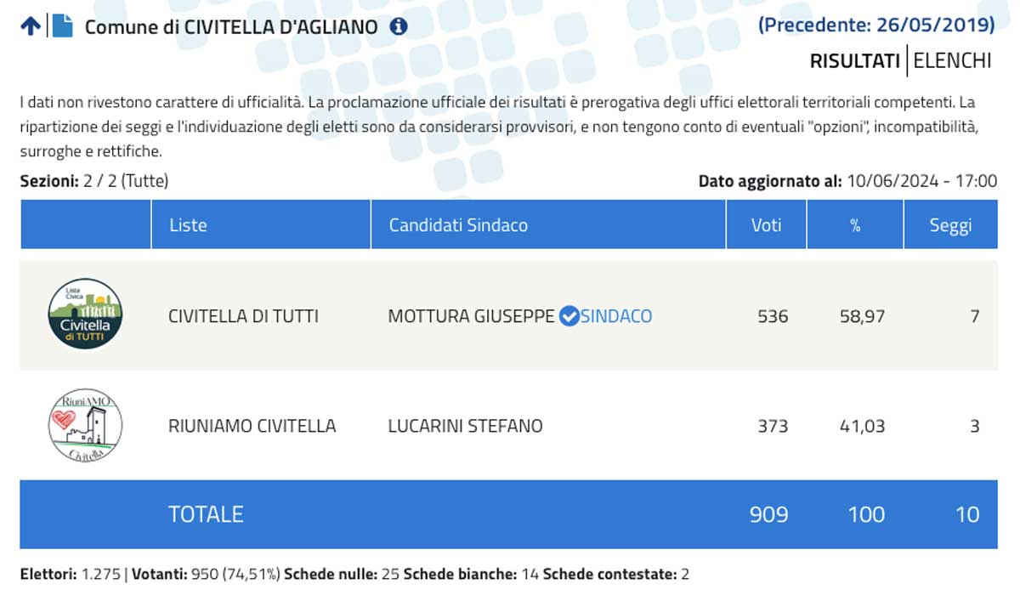
Task: Click the CIVITELLA DI TUTTI list name
Action: click(x=244, y=316)
